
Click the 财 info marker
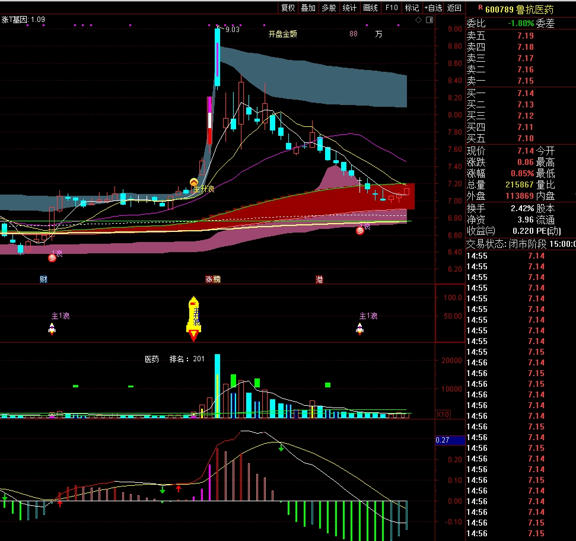click(43, 279)
